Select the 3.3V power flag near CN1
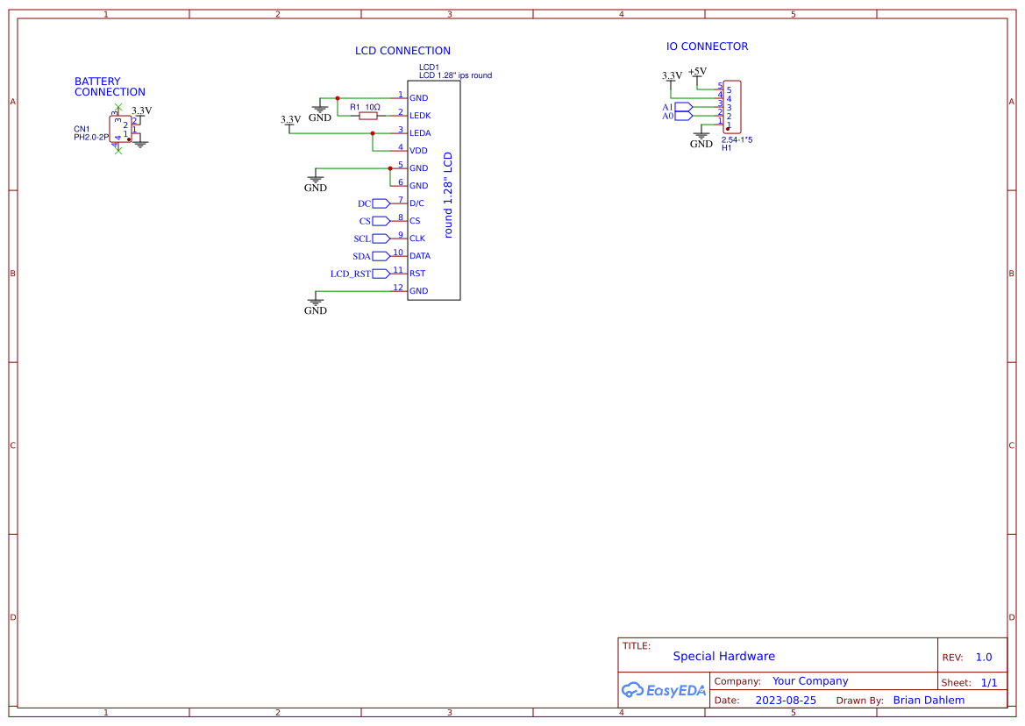Image resolution: width=1025 pixels, height=726 pixels. point(141,110)
